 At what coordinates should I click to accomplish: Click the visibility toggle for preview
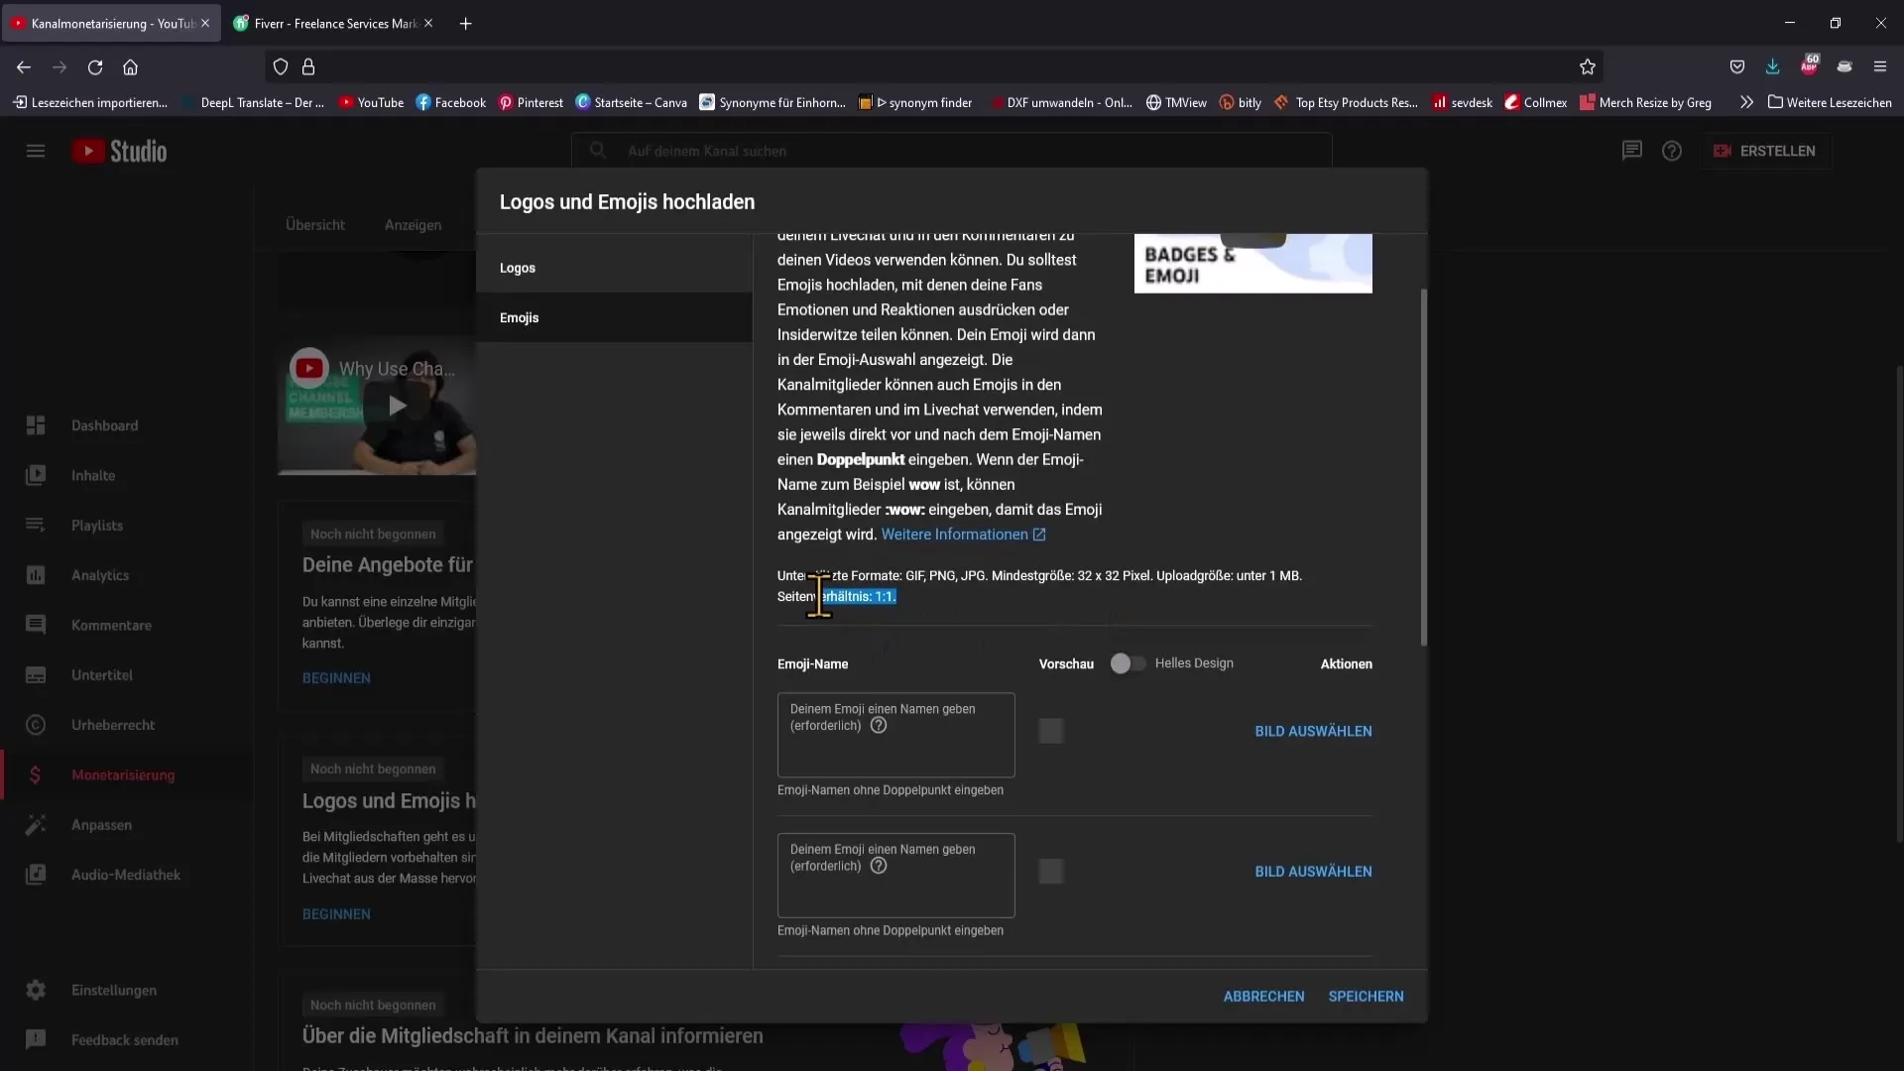click(x=1125, y=663)
